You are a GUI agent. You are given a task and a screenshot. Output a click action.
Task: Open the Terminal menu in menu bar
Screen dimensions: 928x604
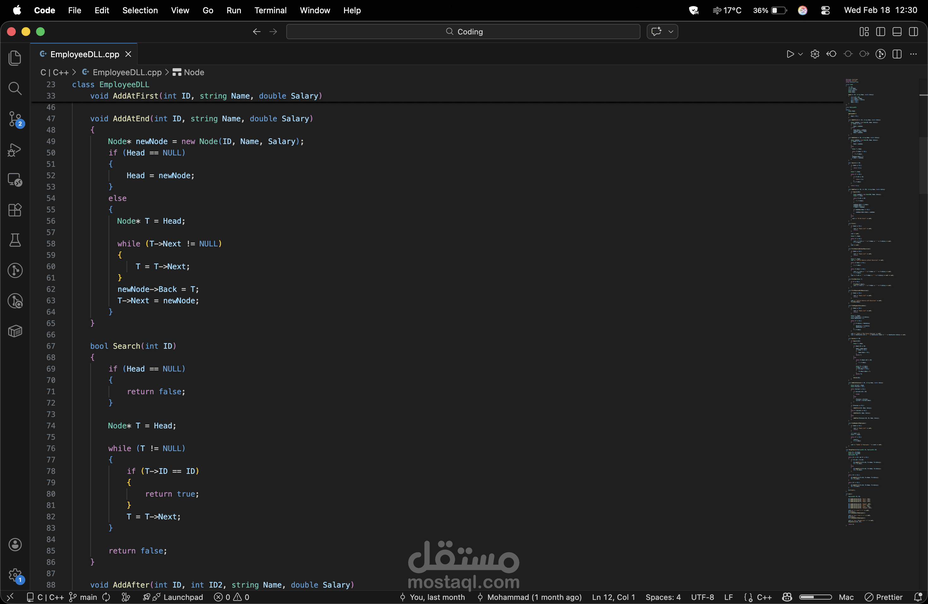270,10
